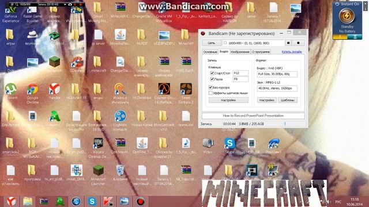Launch the Minecraft Launcher desktop icon
The width and height of the screenshot is (369, 207).
98,175
